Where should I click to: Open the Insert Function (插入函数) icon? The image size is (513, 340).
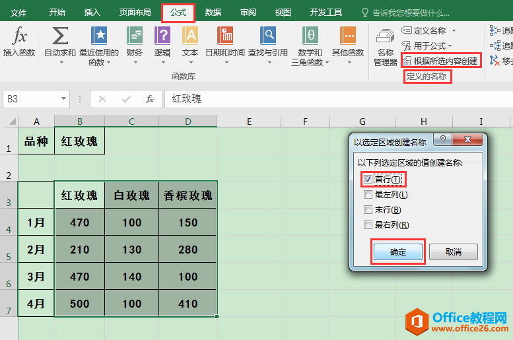pos(19,36)
